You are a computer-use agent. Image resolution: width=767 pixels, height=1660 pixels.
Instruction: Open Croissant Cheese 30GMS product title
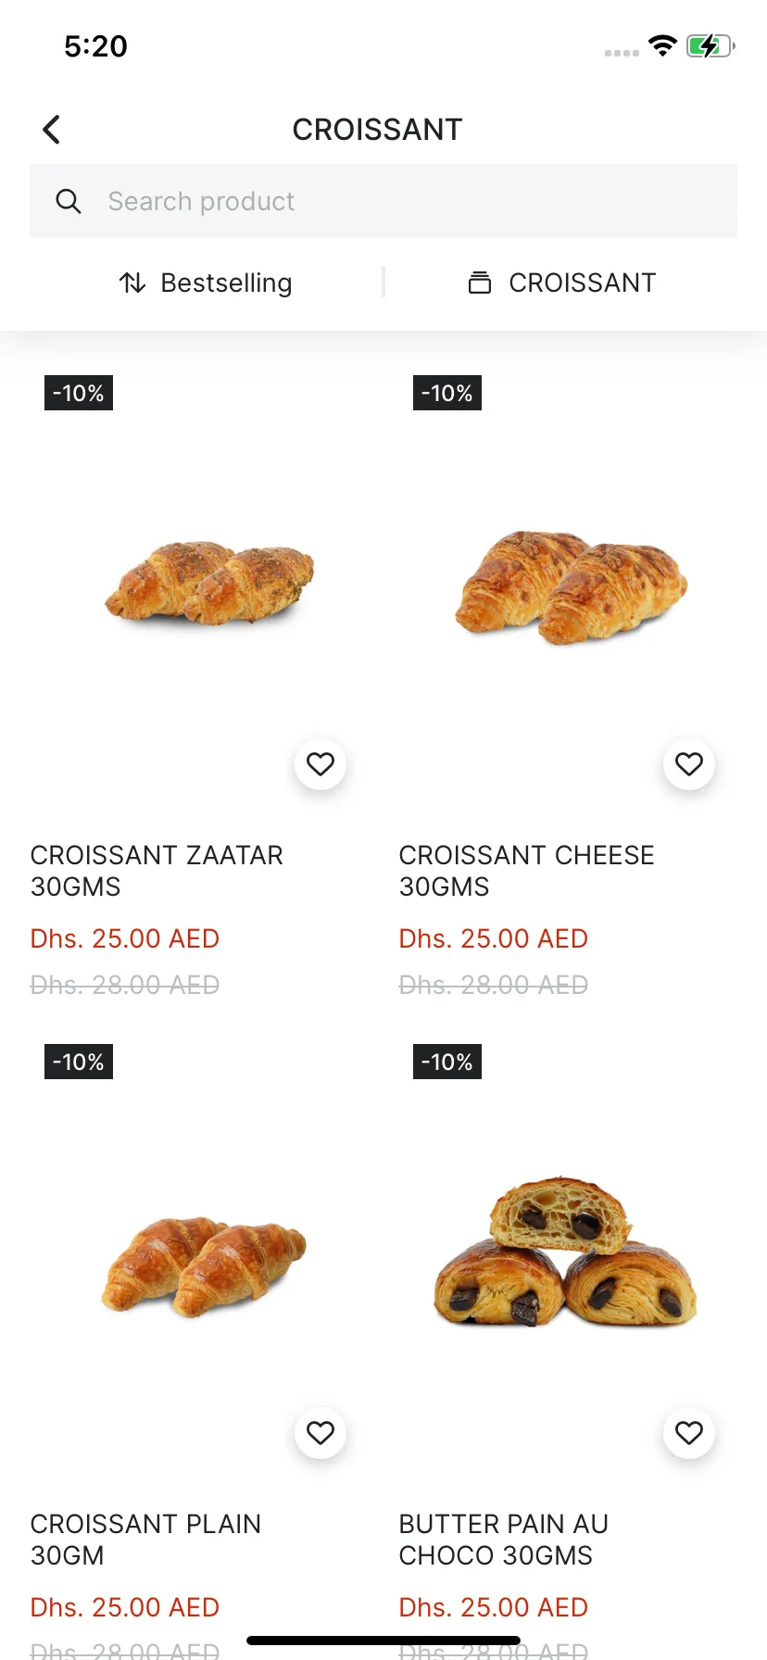coord(526,871)
